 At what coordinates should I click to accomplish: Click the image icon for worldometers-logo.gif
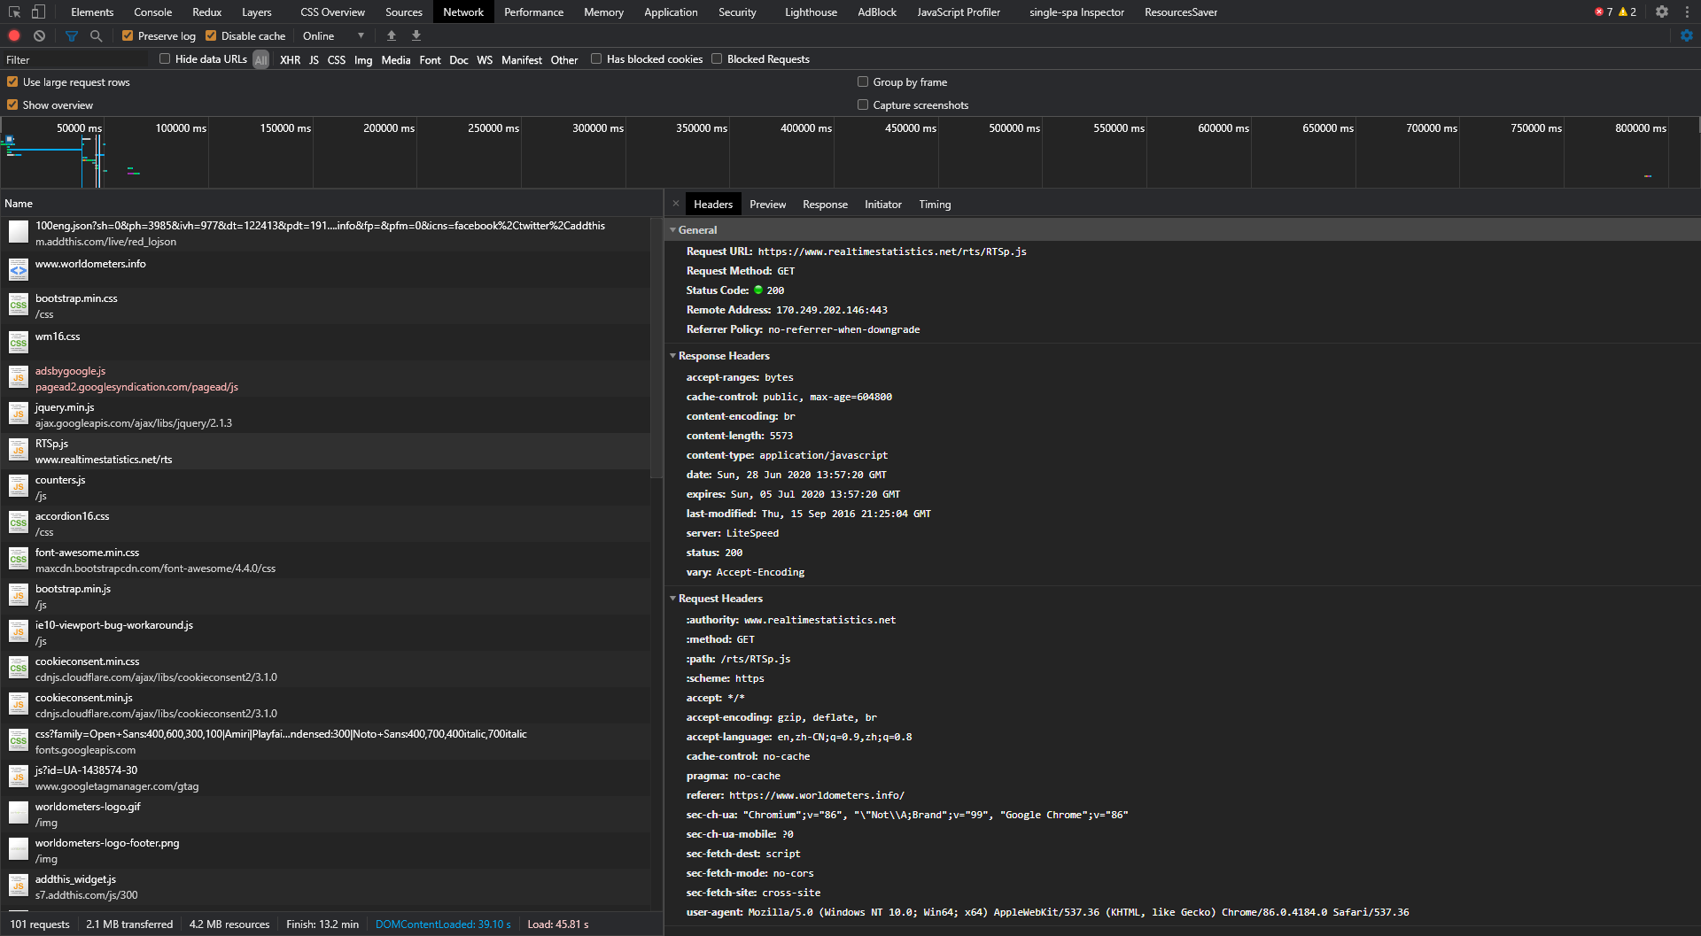coord(19,814)
